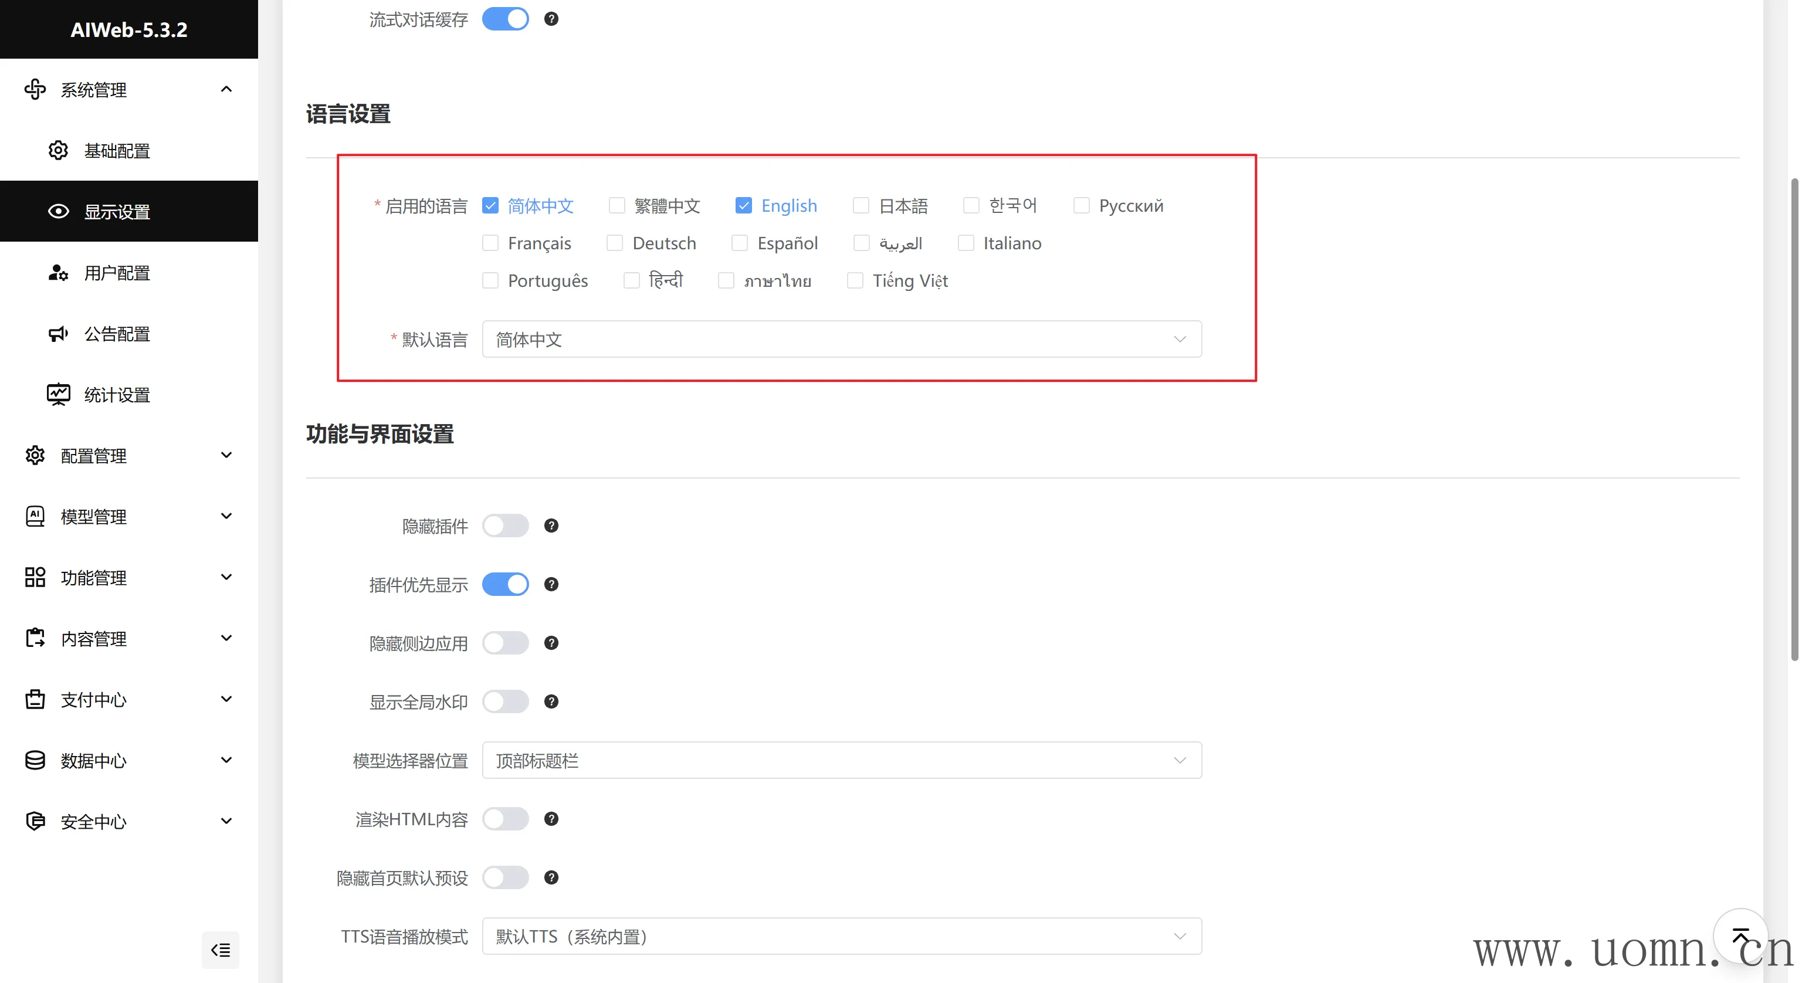The width and height of the screenshot is (1802, 983).
Task: Click the sidebar collapse icon at bottom
Action: pyautogui.click(x=221, y=950)
